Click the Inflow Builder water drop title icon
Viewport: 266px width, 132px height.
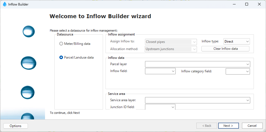click(x=5, y=4)
